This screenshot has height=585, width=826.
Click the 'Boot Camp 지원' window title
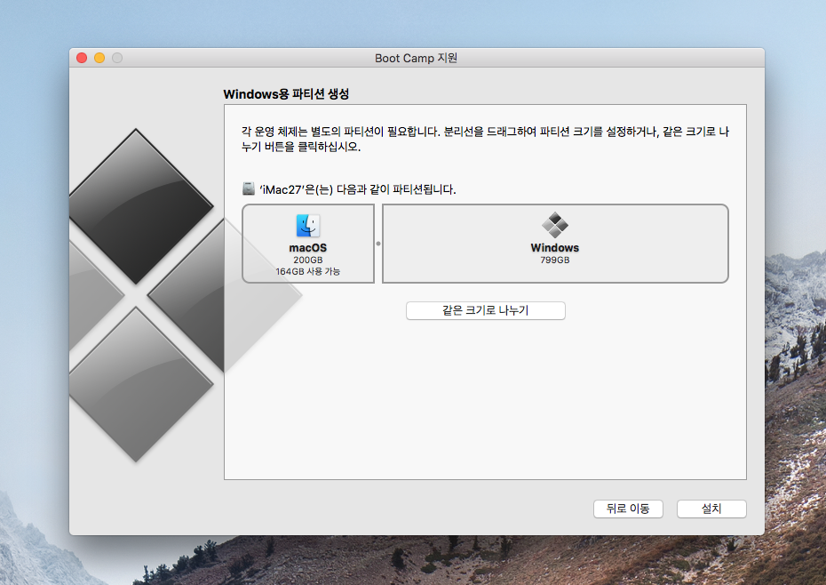(x=417, y=58)
